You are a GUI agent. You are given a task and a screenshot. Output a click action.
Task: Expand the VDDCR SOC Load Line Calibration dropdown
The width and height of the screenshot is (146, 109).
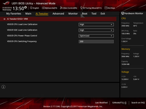[x=96, y=30]
